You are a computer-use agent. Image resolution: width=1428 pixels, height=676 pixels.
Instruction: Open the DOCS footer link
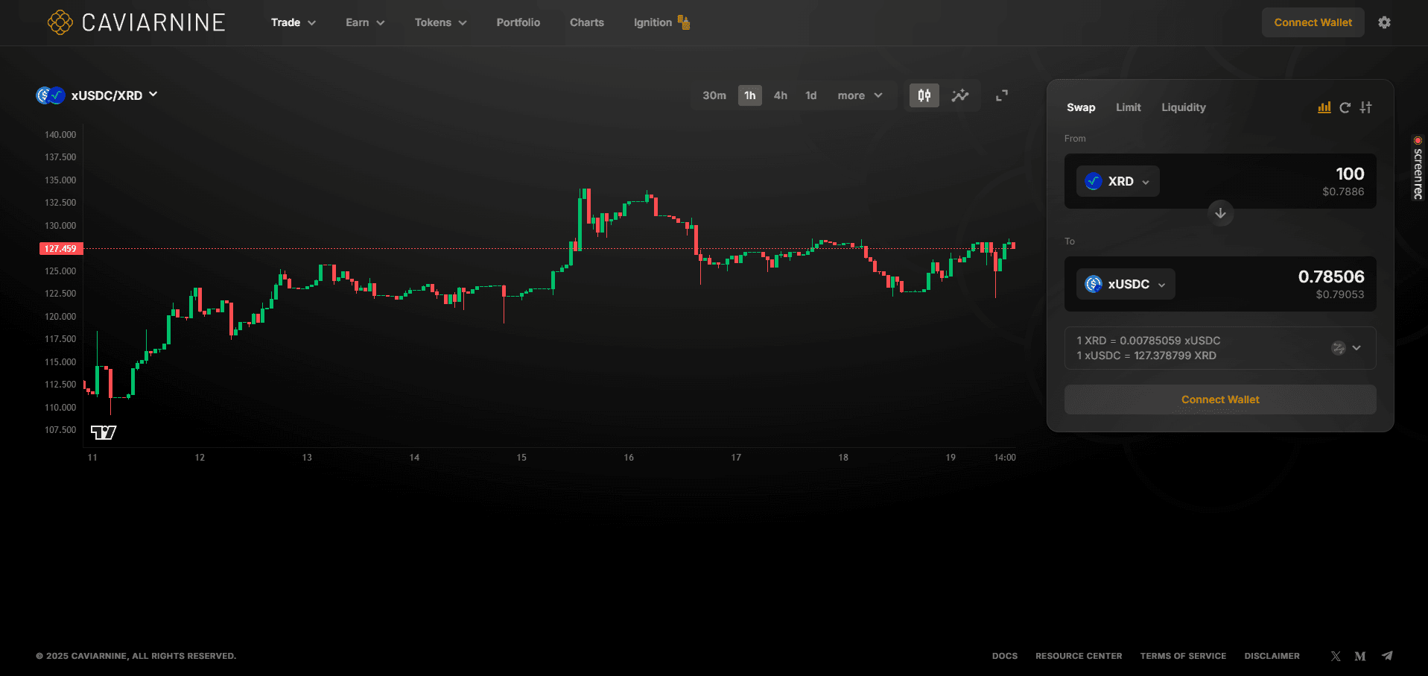click(x=1004, y=656)
